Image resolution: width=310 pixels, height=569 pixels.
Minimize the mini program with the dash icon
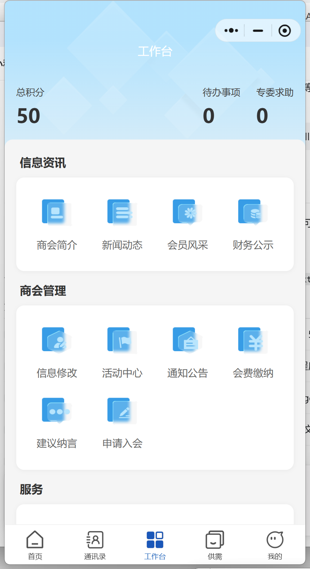pyautogui.click(x=258, y=31)
